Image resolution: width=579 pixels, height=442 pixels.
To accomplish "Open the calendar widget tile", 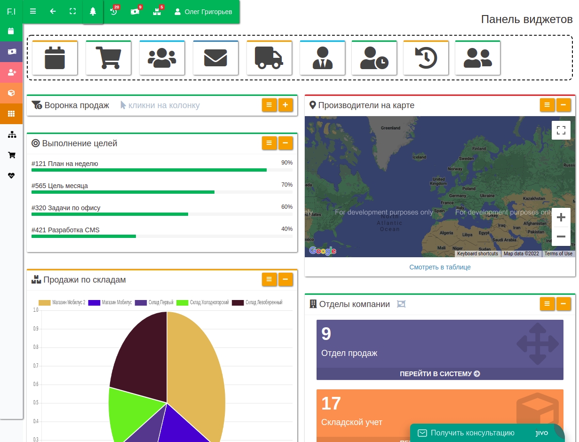I will point(55,58).
